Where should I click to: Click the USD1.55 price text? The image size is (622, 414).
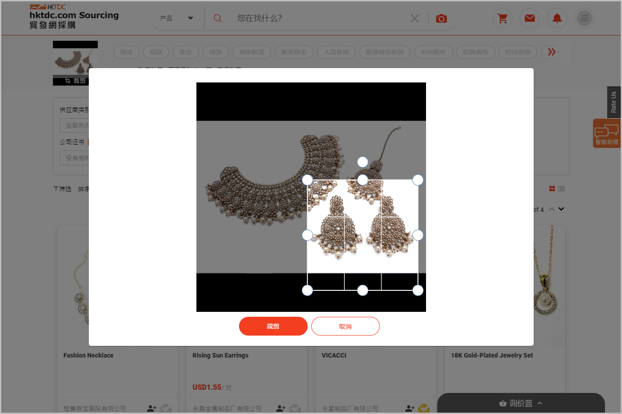(207, 387)
